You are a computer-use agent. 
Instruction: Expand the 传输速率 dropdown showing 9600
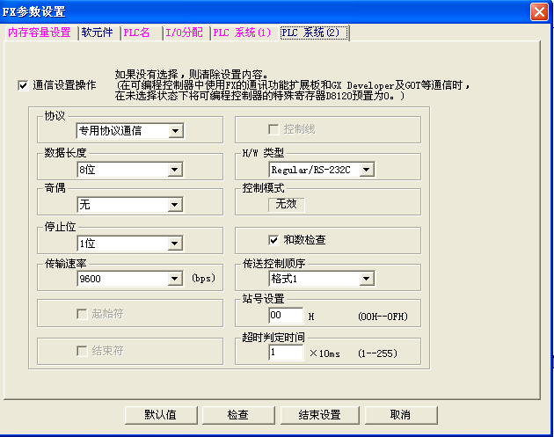176,279
